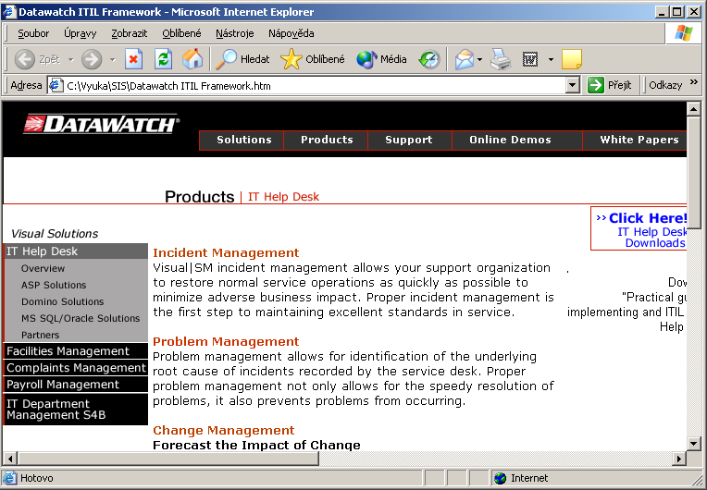Open the Oblíbené menu in menu bar
The height and width of the screenshot is (490, 707).
181,33
